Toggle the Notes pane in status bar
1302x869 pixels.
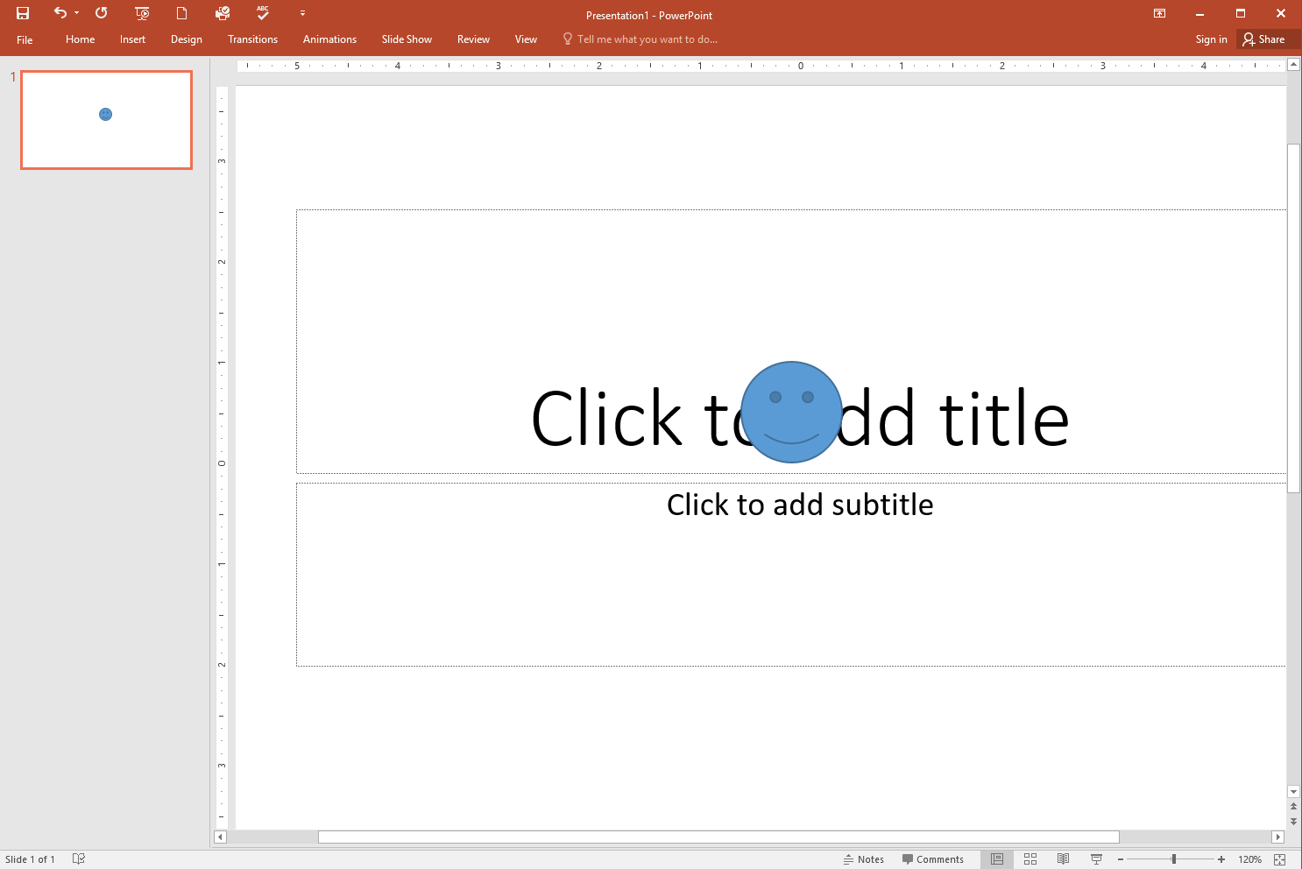(x=864, y=859)
